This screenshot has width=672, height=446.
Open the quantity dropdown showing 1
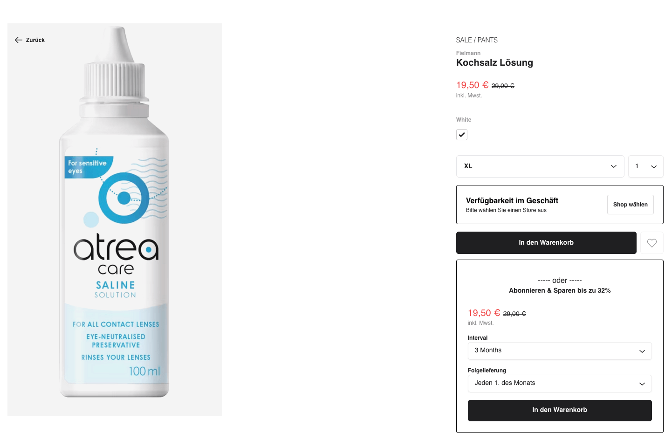pos(645,166)
